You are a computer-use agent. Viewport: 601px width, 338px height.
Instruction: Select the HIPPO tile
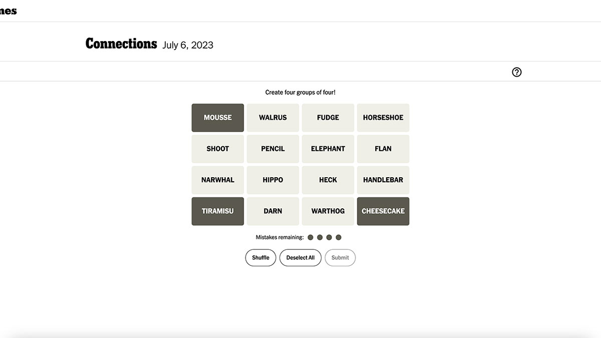273,180
